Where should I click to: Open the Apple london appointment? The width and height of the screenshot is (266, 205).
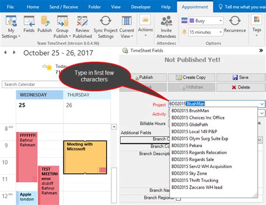[27, 198]
